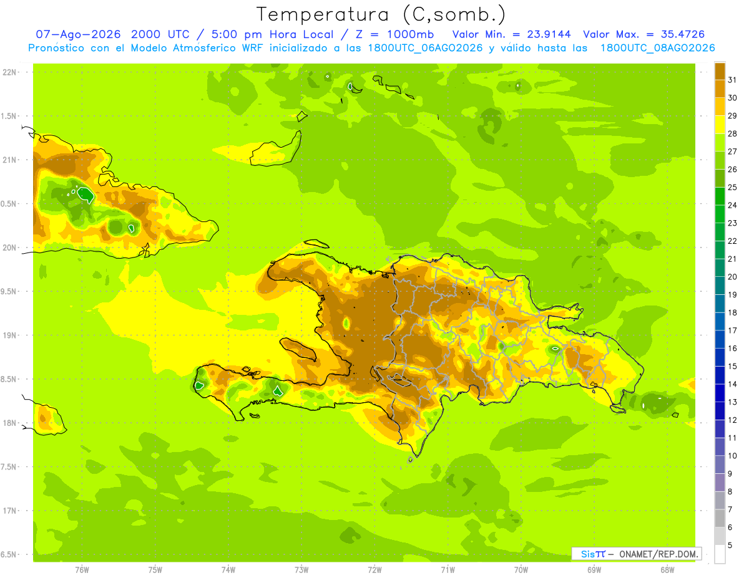The height and width of the screenshot is (578, 749).
Task: Click "Valor Min. = 23.9144" readout
Action: (x=511, y=34)
